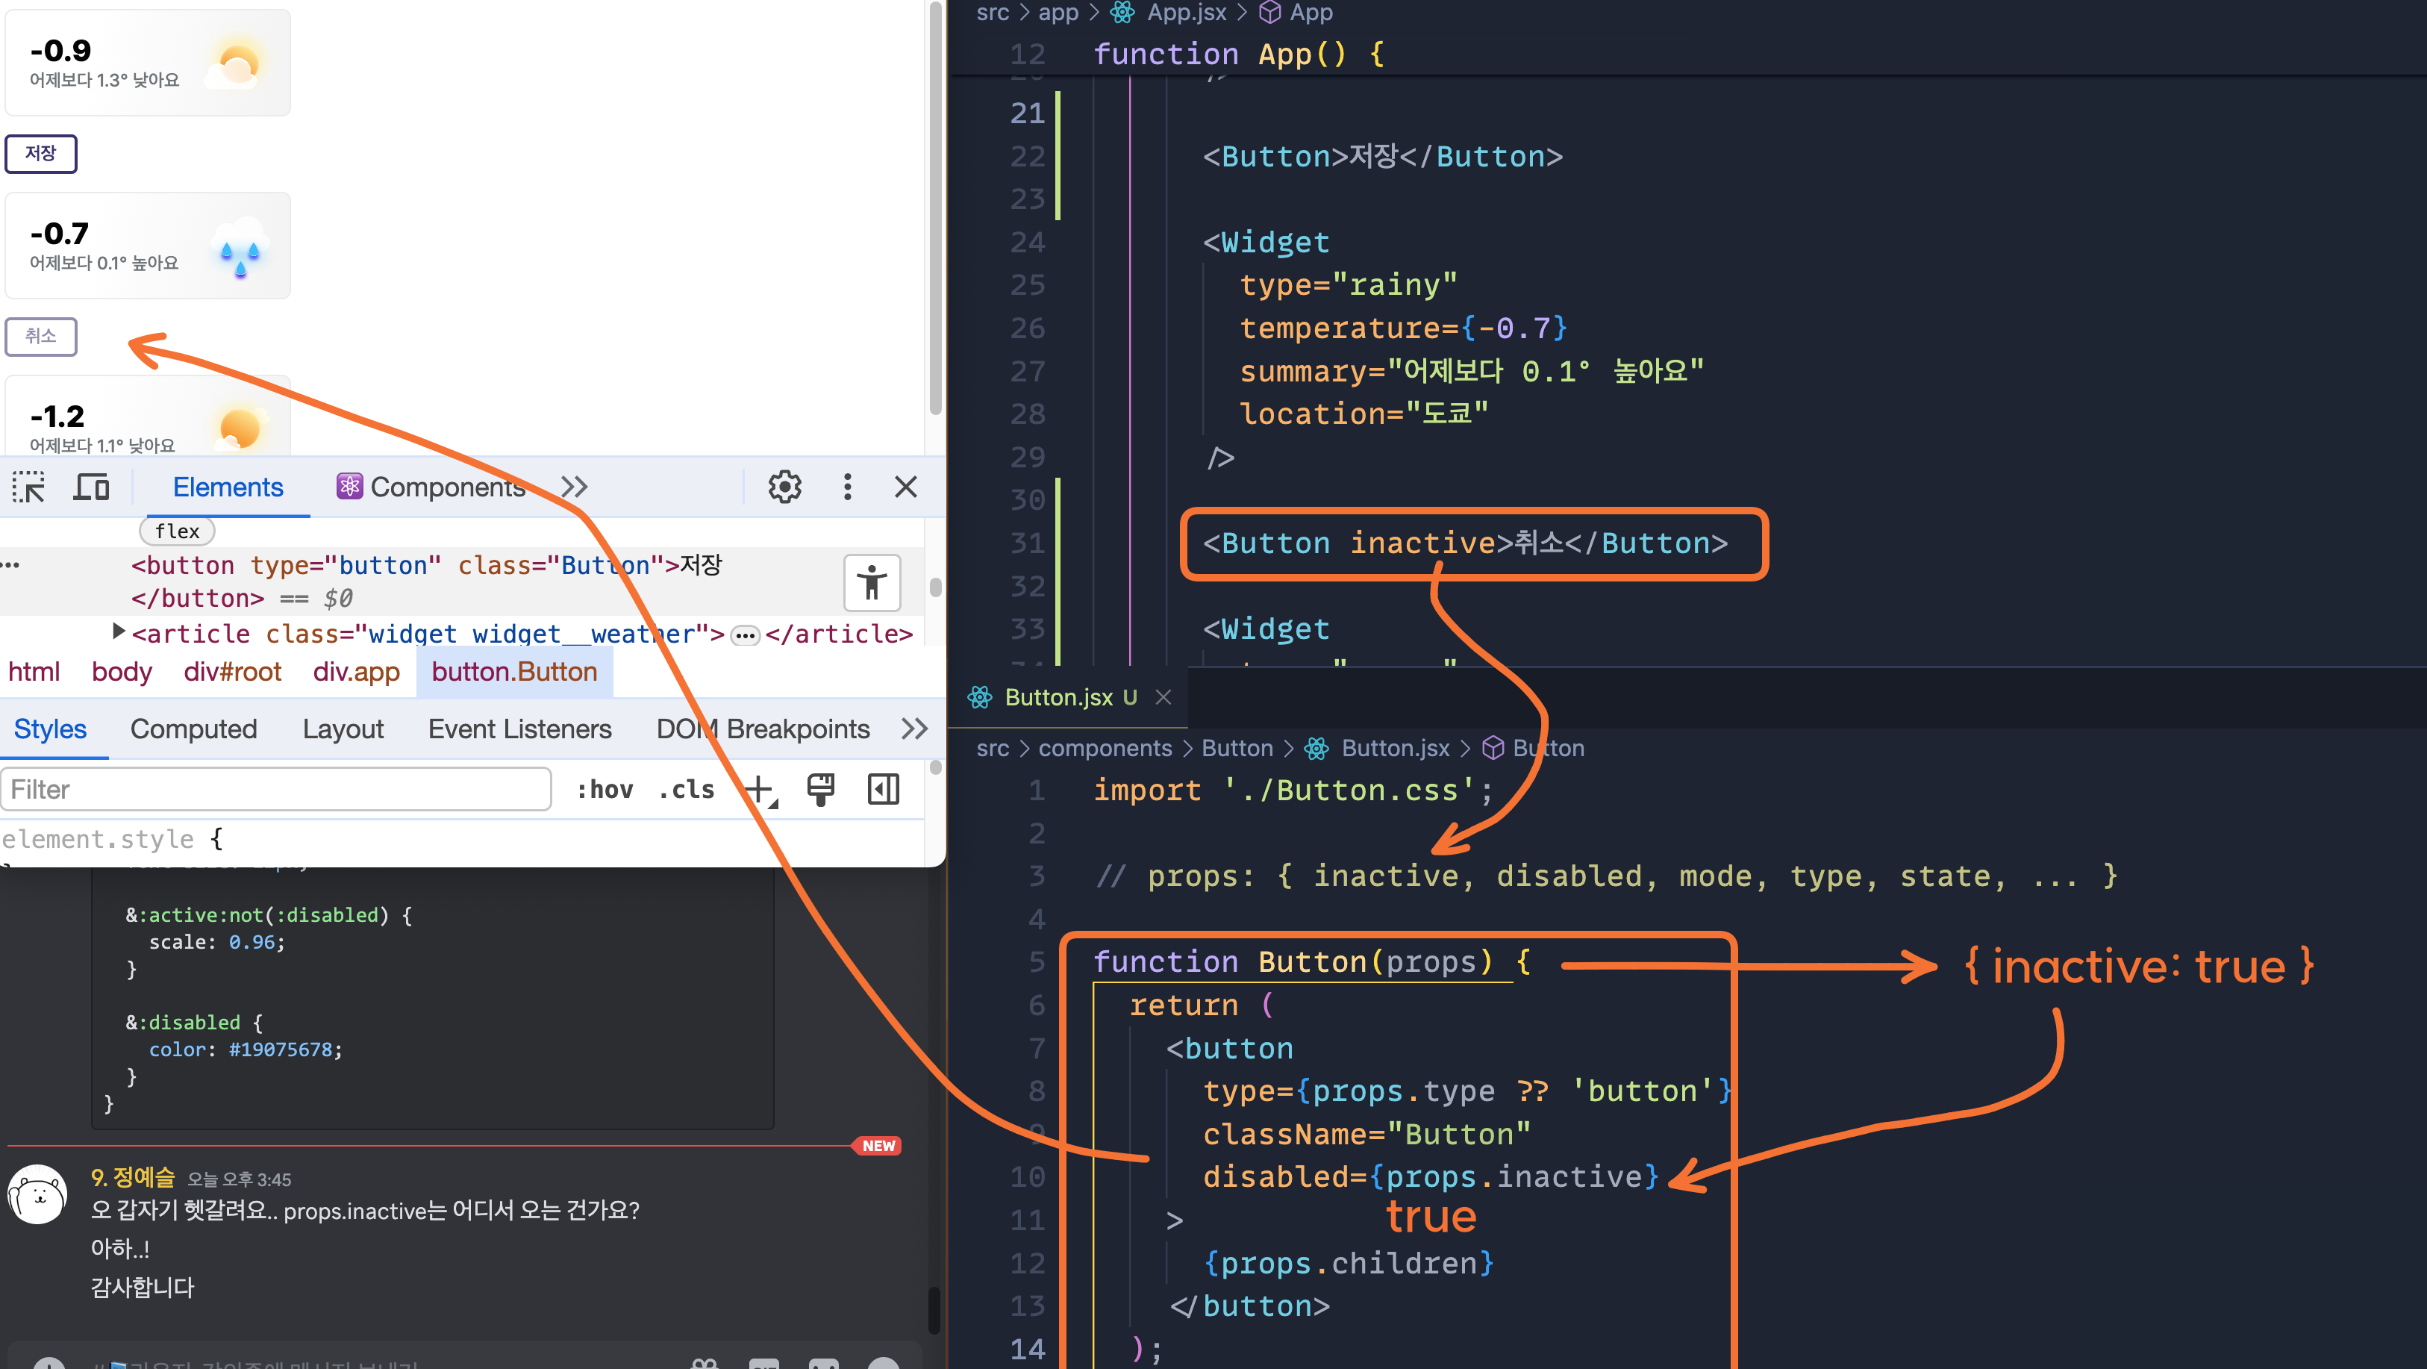Select the inspect element tool in DevTools
This screenshot has width=2427, height=1369.
click(x=28, y=486)
